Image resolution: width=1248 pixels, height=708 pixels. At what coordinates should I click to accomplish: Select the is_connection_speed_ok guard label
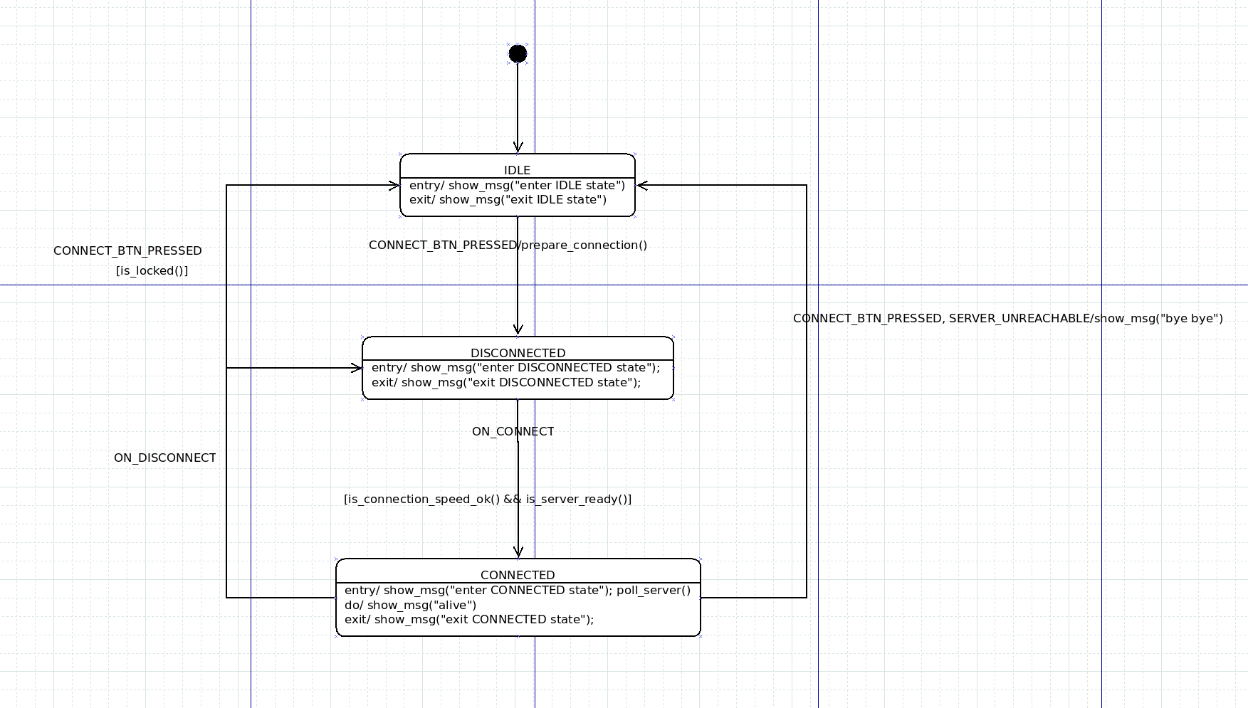tap(488, 499)
